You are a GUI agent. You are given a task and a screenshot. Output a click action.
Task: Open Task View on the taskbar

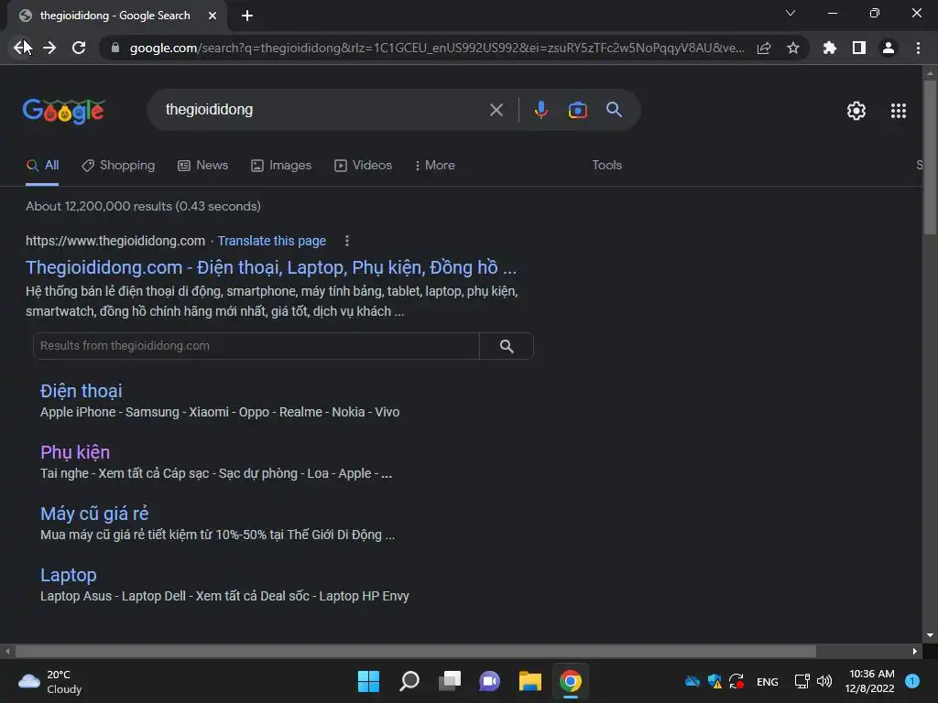(x=450, y=681)
